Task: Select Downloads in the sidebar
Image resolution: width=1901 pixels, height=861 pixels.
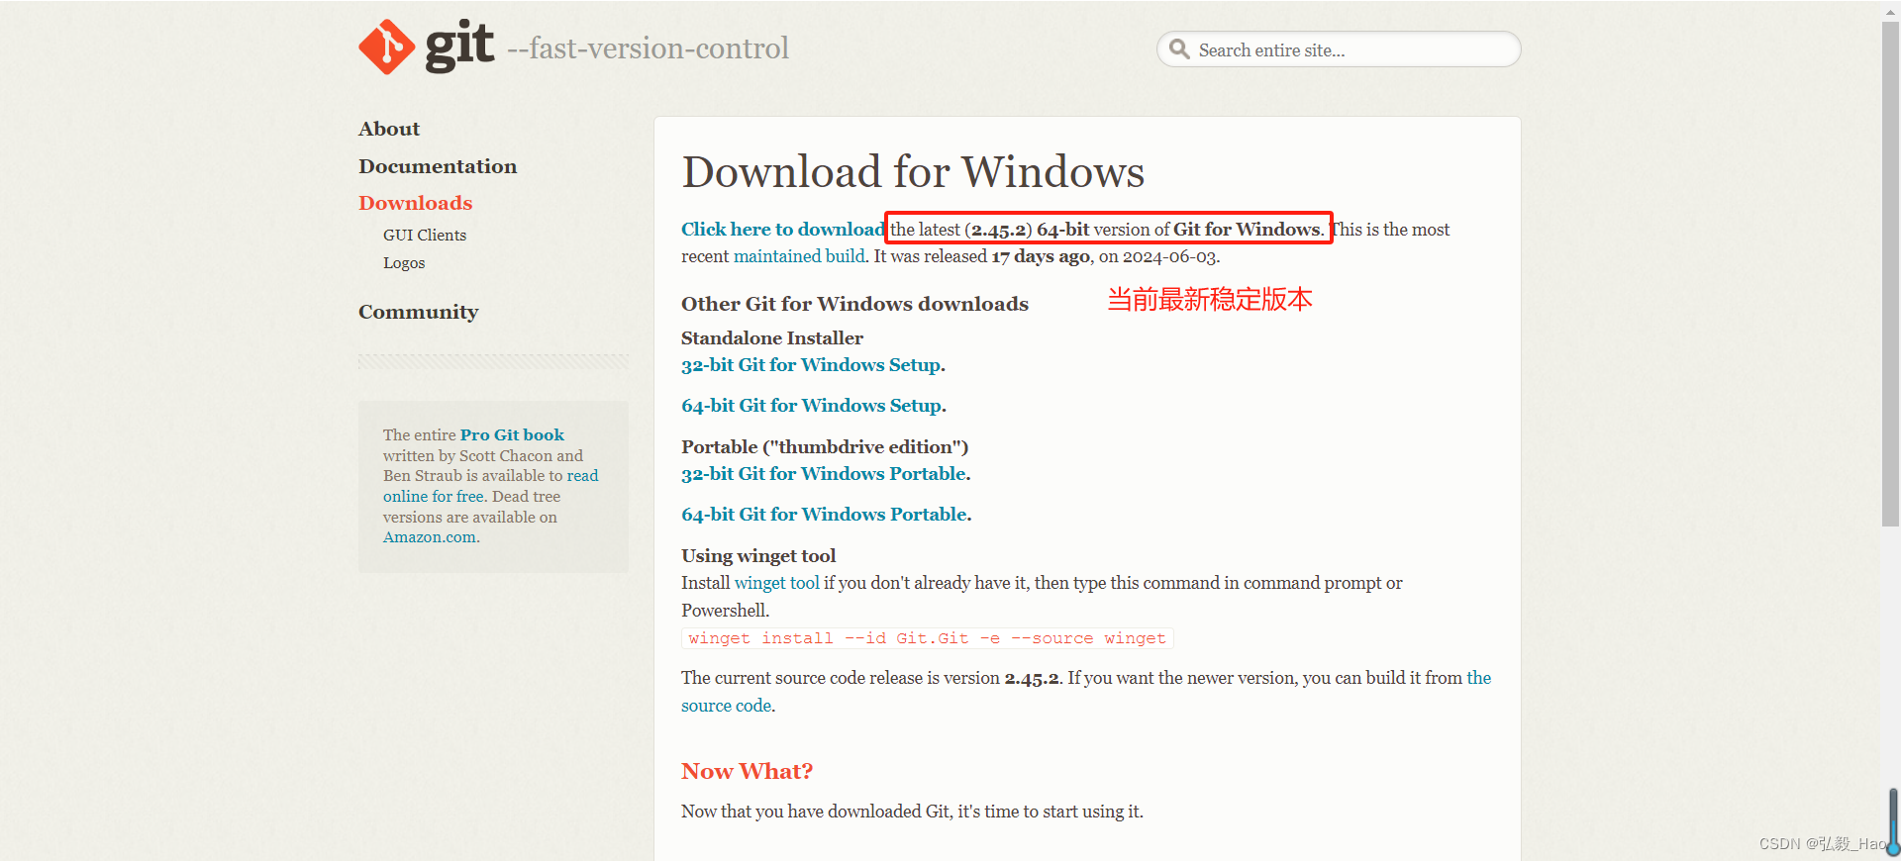Action: click(415, 203)
